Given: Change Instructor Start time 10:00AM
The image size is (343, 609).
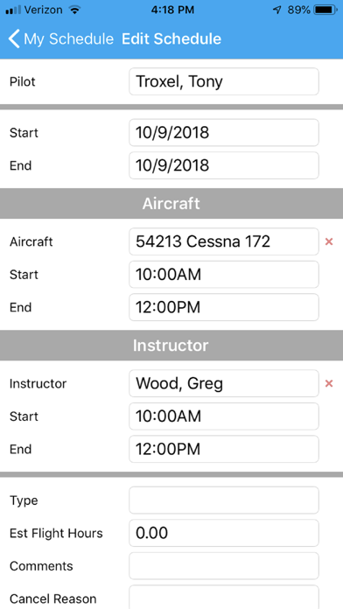Looking at the screenshot, I should point(224,416).
